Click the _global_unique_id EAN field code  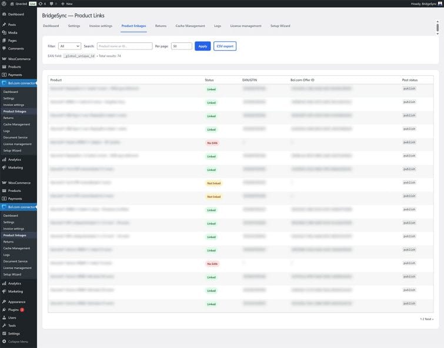click(79, 56)
